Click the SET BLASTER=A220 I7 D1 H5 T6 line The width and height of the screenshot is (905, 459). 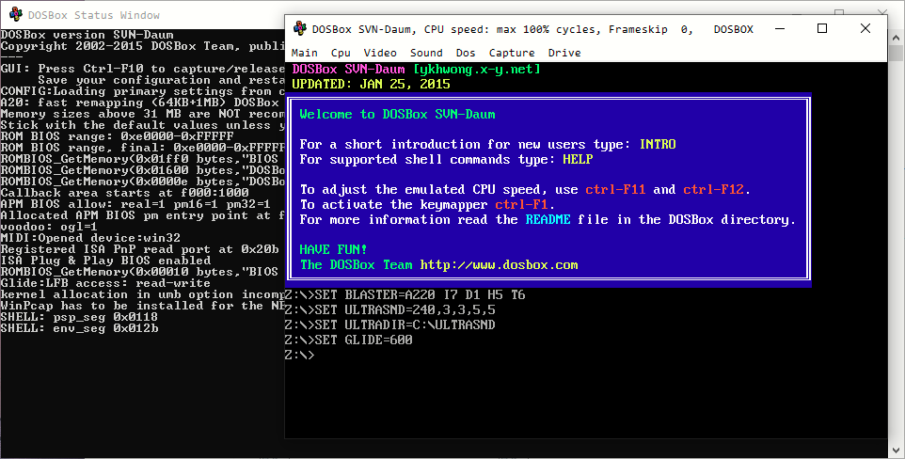405,295
